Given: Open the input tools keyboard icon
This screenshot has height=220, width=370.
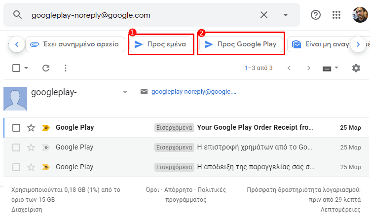Looking at the screenshot, I should tap(327, 69).
